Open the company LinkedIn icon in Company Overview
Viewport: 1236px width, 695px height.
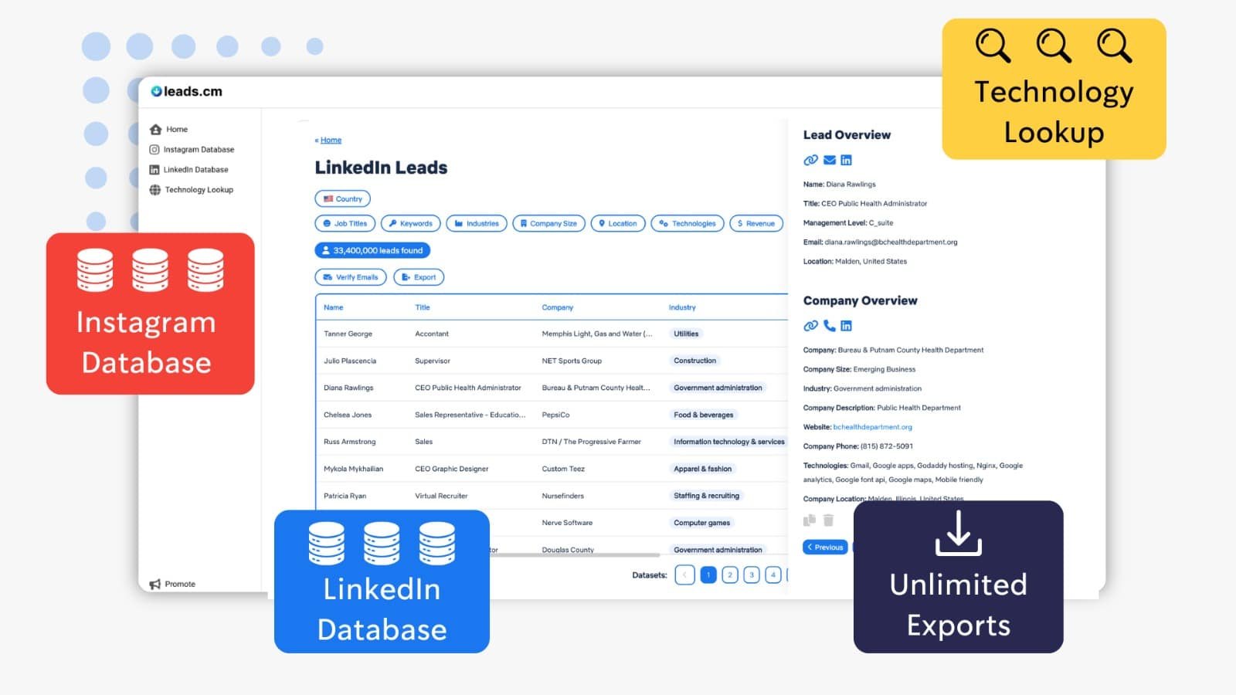[x=846, y=326]
